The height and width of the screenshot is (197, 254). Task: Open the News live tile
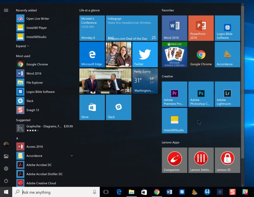105,81
